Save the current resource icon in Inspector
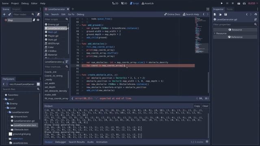Image resolution: width=260 pixels, height=146 pixels. pyautogui.click(x=226, y=15)
